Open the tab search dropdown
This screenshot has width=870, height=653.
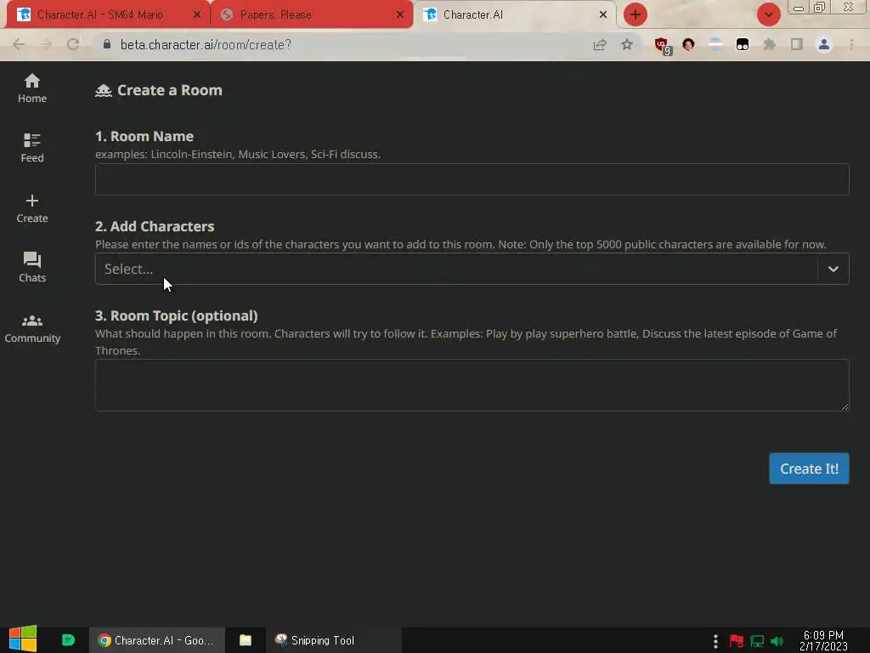point(768,14)
